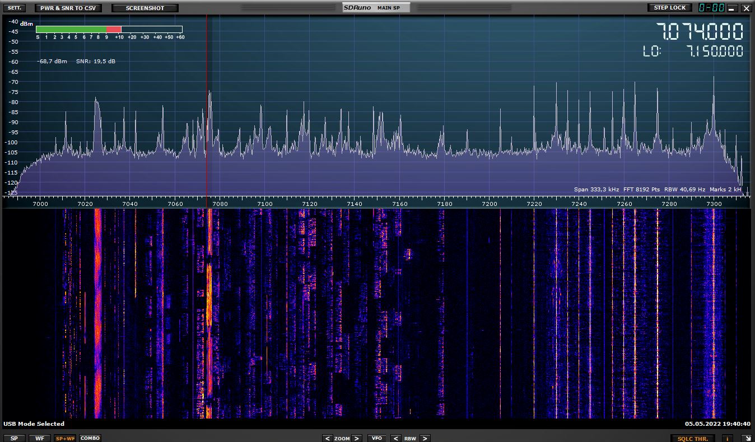
Task: Open the info 'i' button
Action: pyautogui.click(x=728, y=438)
